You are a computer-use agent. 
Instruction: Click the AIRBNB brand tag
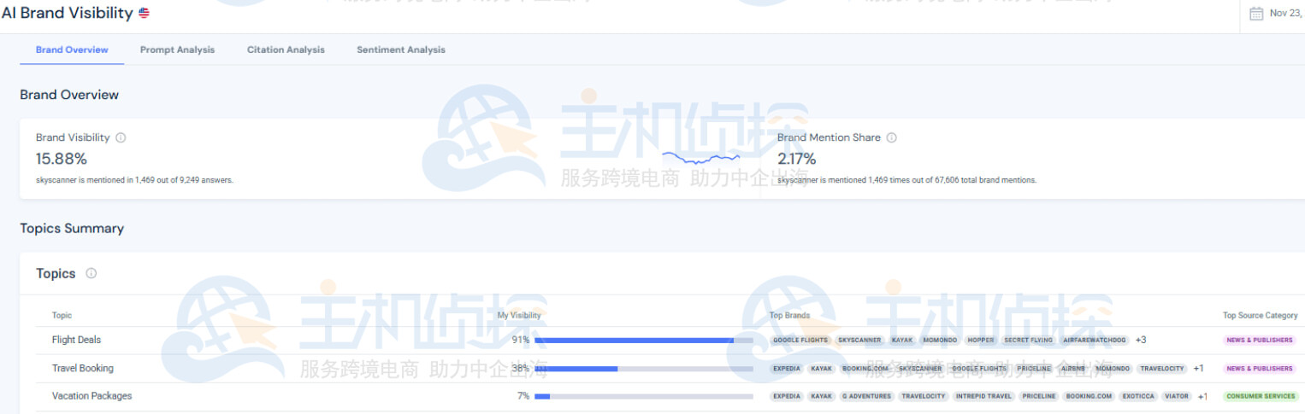(1073, 369)
